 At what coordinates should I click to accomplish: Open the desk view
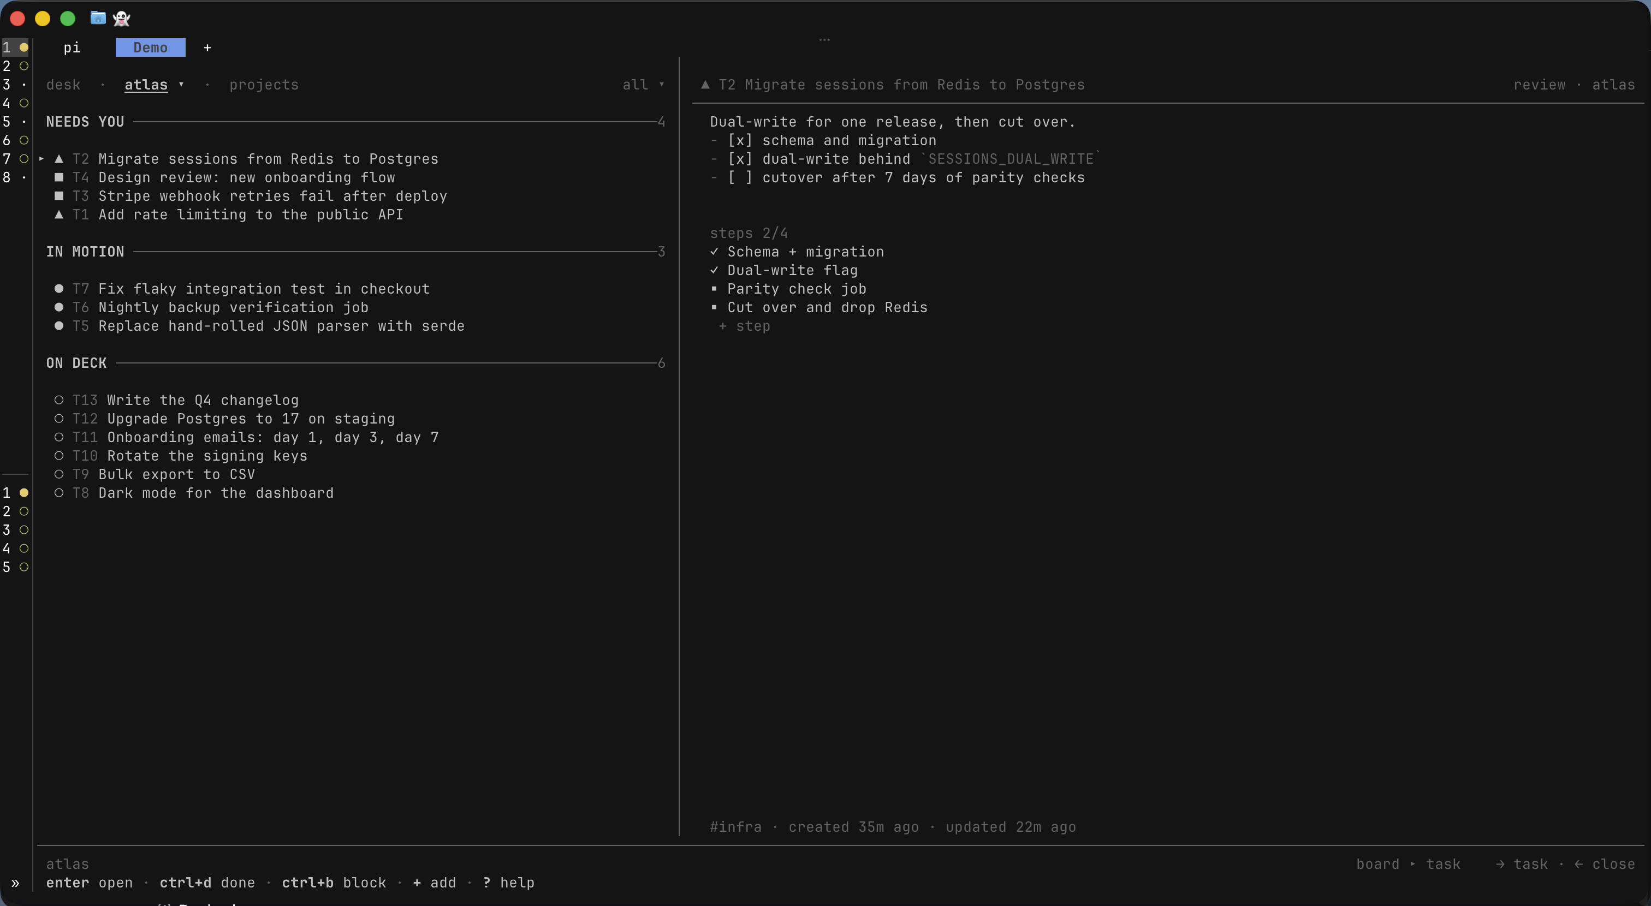63,85
